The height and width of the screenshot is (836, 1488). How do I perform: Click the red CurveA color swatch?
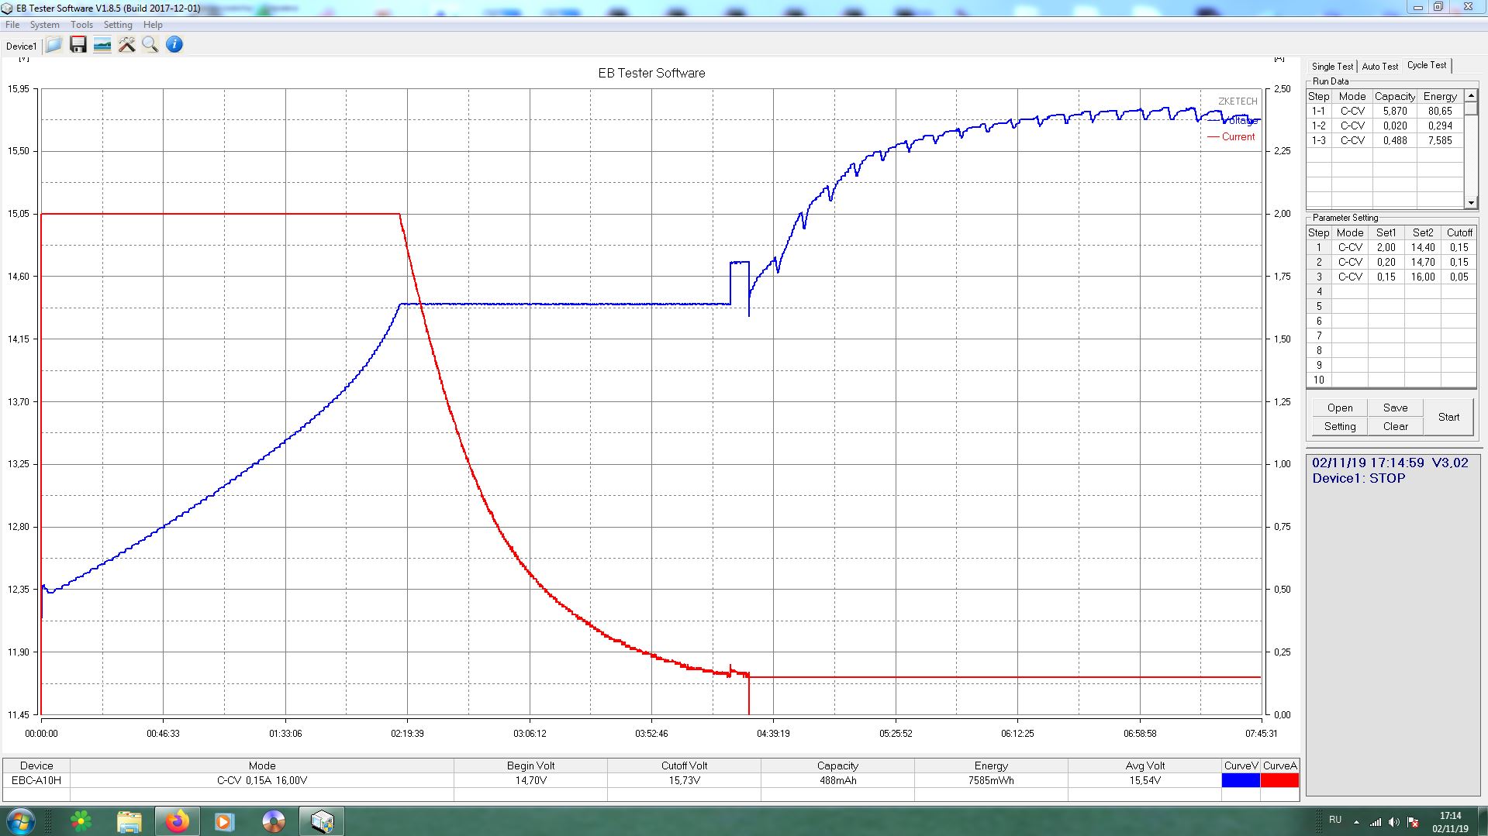pos(1279,780)
